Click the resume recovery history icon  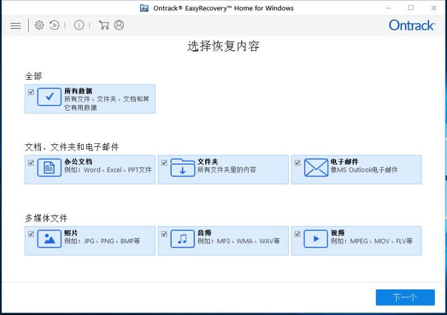[x=54, y=25]
